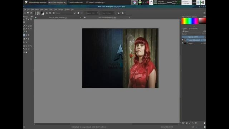Switch to Terminal window in taskbar
This screenshot has width=229, height=129.
click(95, 3)
